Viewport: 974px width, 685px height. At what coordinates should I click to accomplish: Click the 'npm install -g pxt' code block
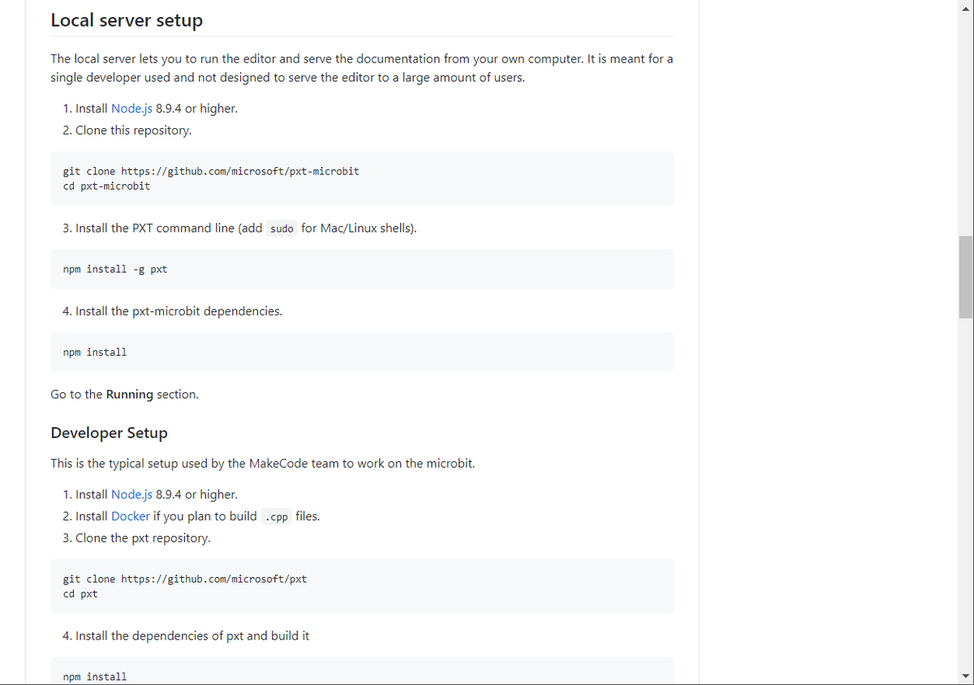[362, 269]
